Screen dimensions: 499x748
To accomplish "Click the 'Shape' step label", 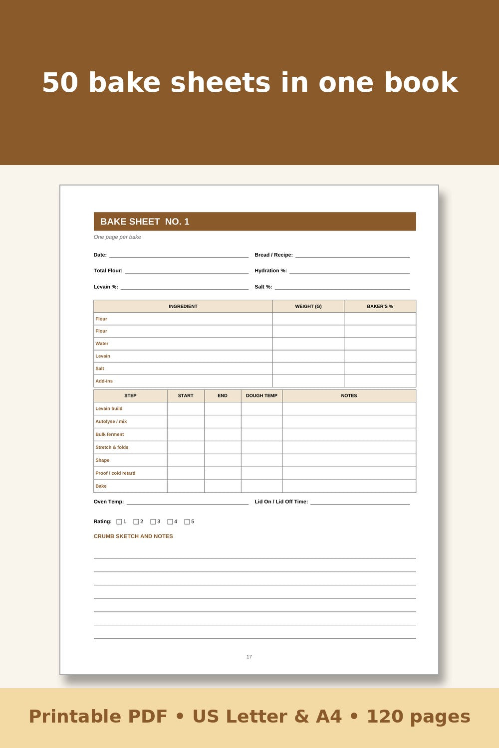I will (102, 460).
